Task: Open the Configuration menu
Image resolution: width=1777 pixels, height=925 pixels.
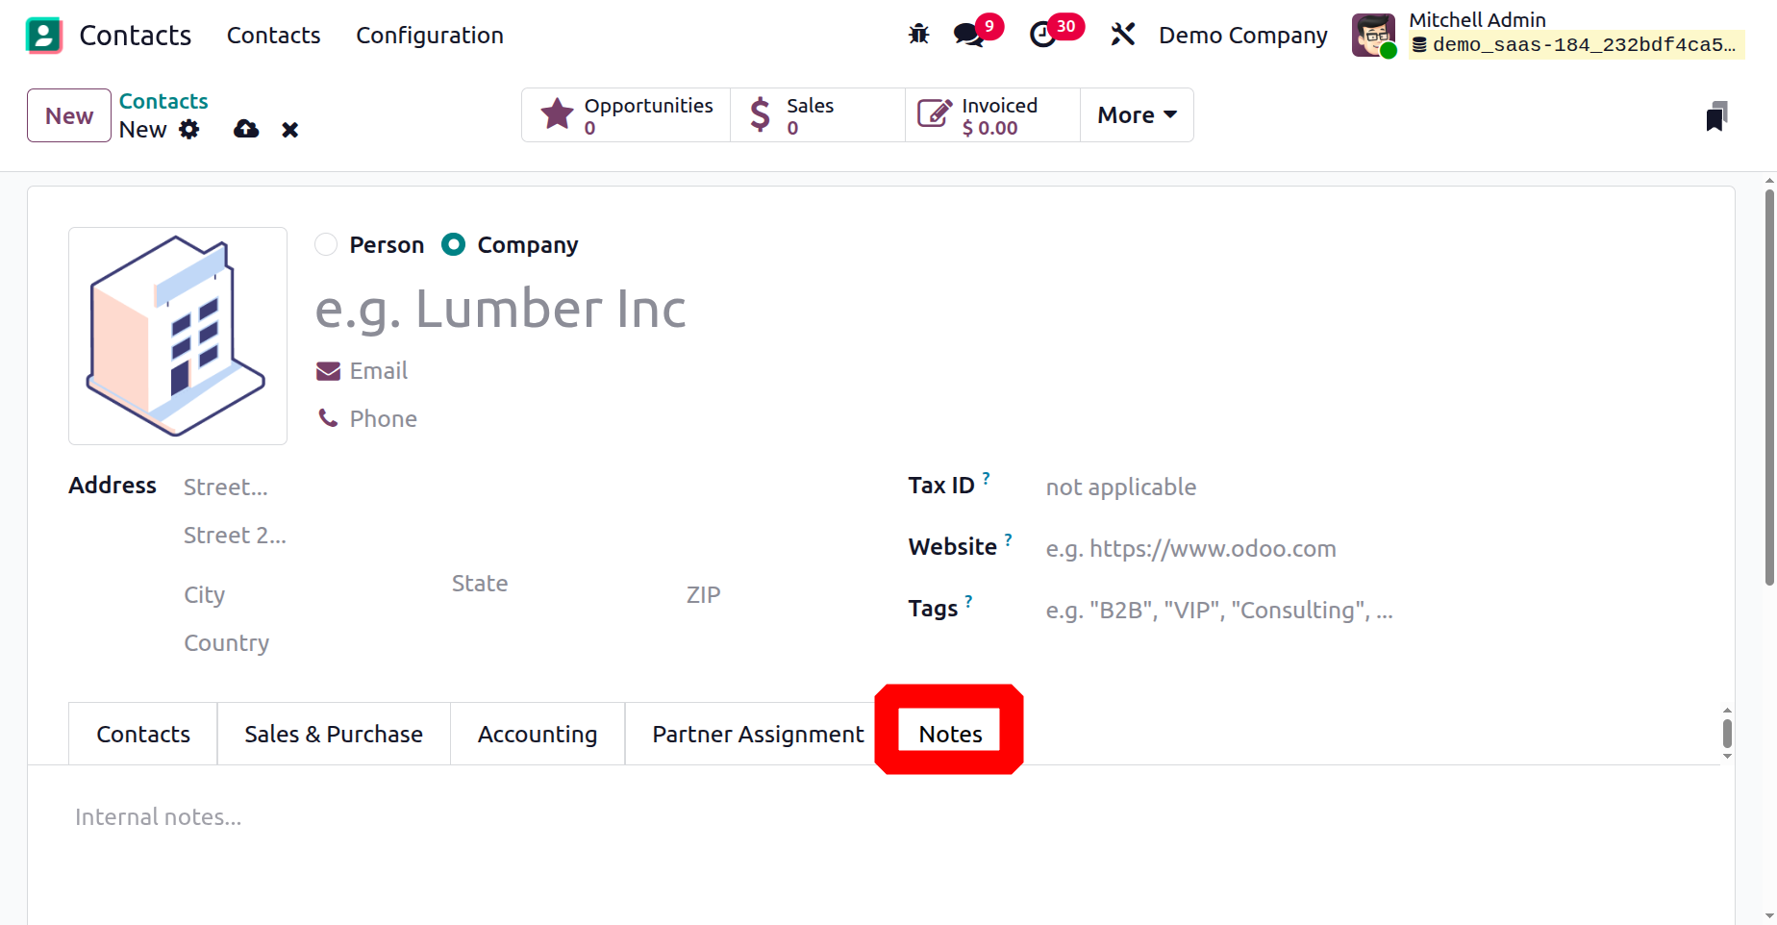Action: point(429,36)
